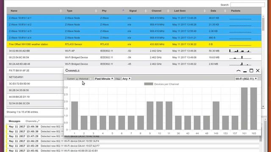This screenshot has height=152, width=271.
Task: Click the Showing 1 to 15 of 96 entries text
Action: pyautogui.click(x=22, y=112)
